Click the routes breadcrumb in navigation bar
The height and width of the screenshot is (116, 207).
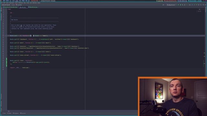(13, 5)
